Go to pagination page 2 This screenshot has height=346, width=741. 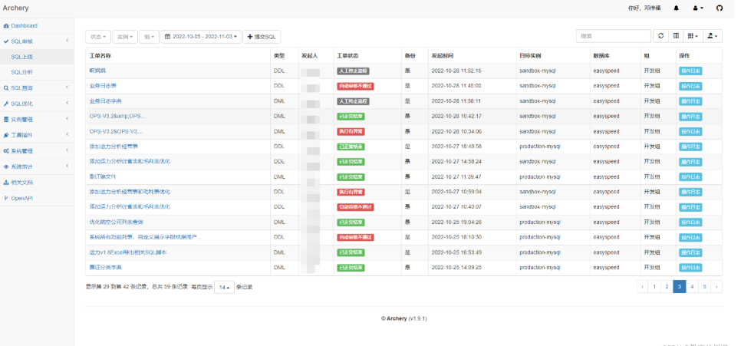(x=667, y=286)
